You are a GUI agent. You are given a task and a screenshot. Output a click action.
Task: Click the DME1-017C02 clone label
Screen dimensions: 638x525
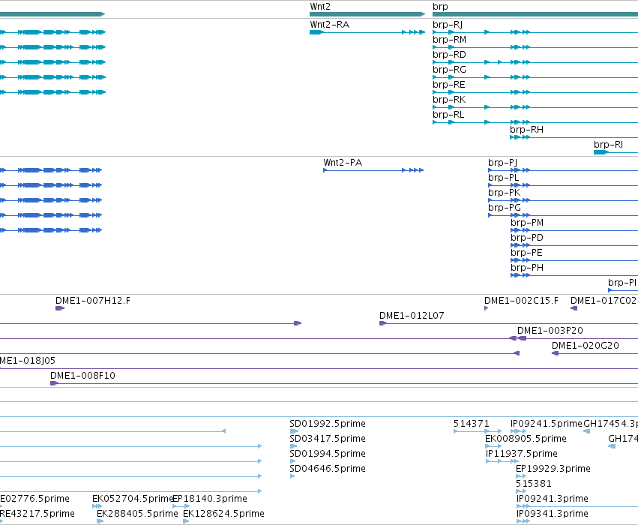[603, 301]
